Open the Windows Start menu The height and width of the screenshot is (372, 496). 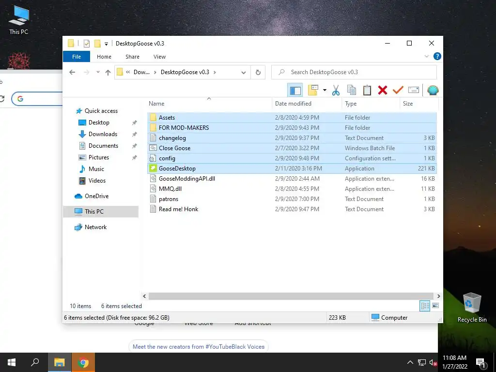12,362
